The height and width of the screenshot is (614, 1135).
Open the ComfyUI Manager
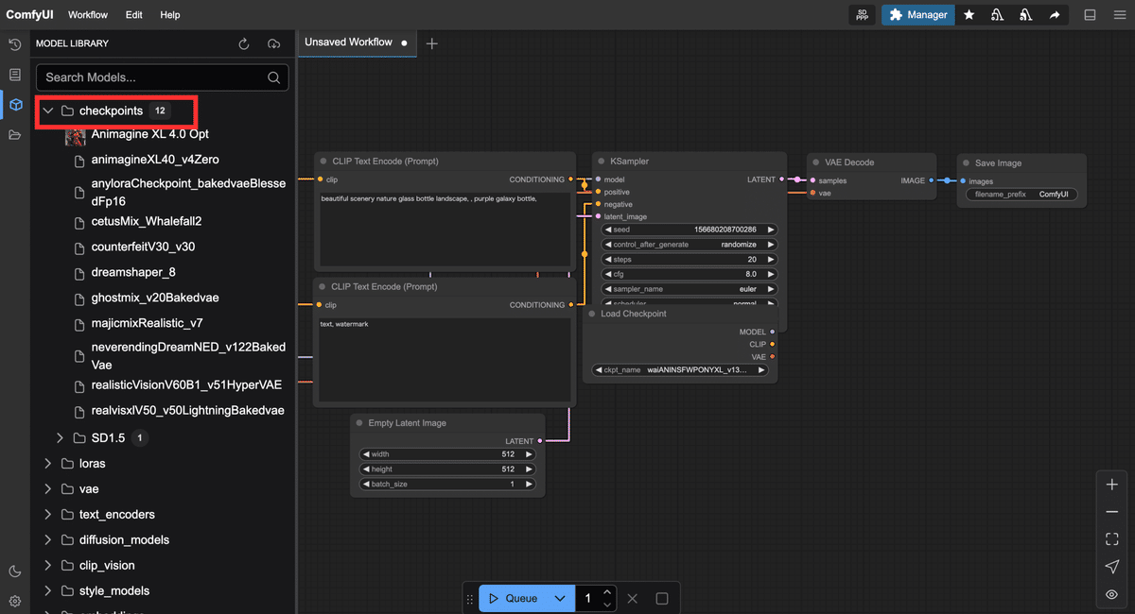(x=917, y=15)
